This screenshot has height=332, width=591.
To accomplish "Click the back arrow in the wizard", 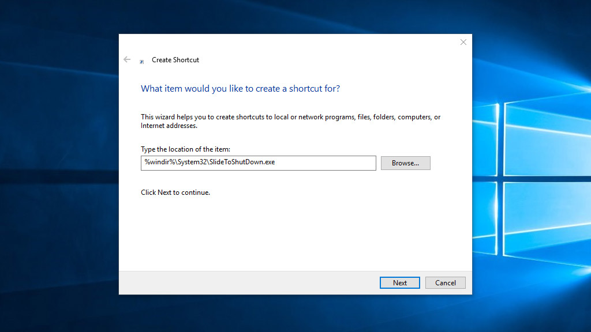I will click(x=127, y=59).
